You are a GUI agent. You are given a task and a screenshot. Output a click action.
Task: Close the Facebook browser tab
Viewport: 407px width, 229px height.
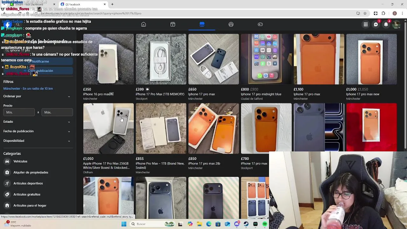pyautogui.click(x=105, y=4)
